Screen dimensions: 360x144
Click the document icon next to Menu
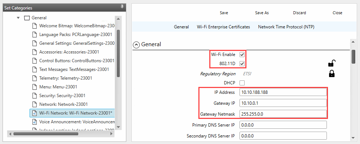[x=35, y=87]
